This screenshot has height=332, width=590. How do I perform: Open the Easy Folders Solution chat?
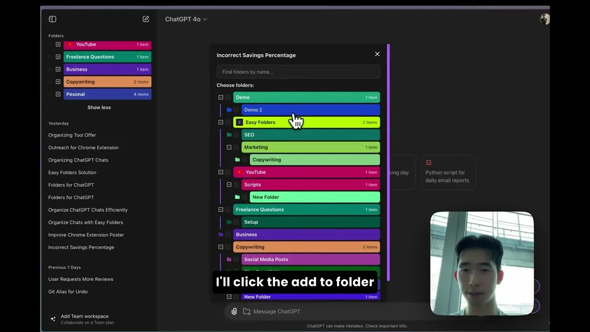(x=72, y=172)
